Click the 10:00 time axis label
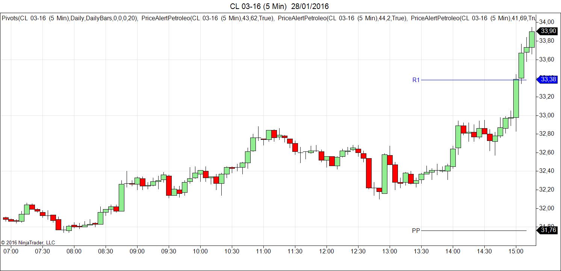This screenshot has width=561, height=271. pyautogui.click(x=200, y=251)
